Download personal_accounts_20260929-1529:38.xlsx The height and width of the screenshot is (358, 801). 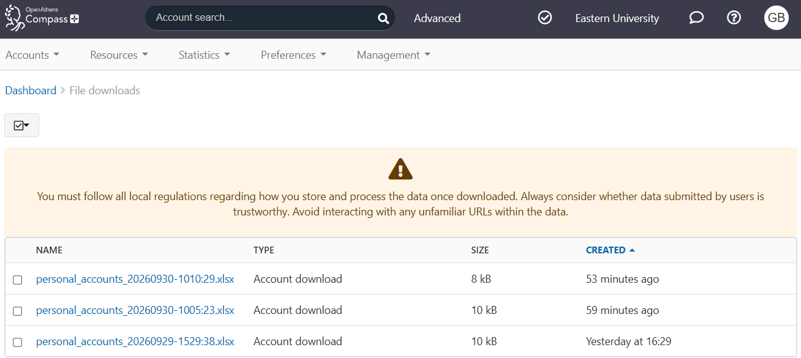coord(135,341)
